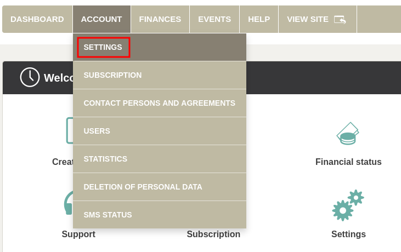Expand the Events navigation menu
Screen dimensions: 401x252
pyautogui.click(x=214, y=19)
